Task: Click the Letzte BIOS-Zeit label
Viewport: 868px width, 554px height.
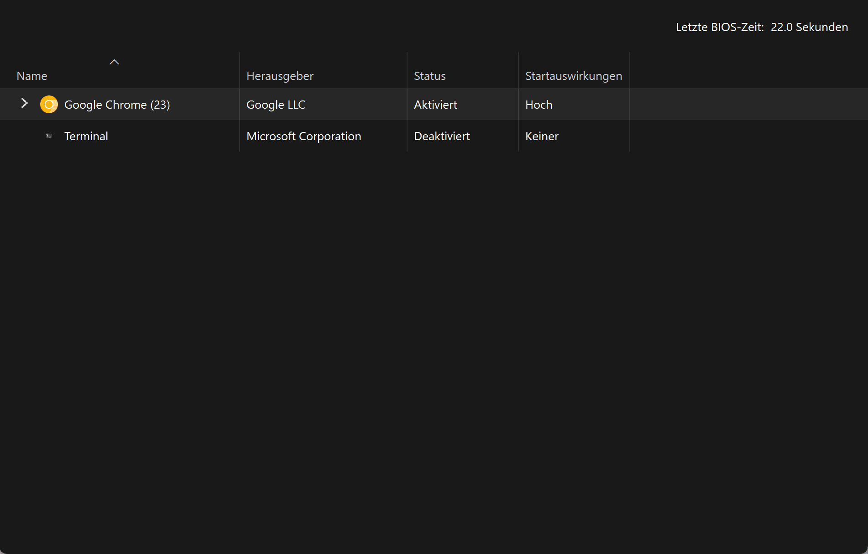Action: tap(720, 27)
